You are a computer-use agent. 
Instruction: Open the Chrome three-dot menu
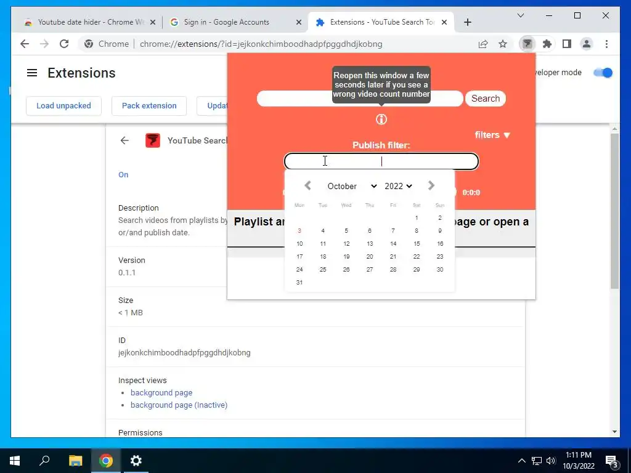coord(606,44)
